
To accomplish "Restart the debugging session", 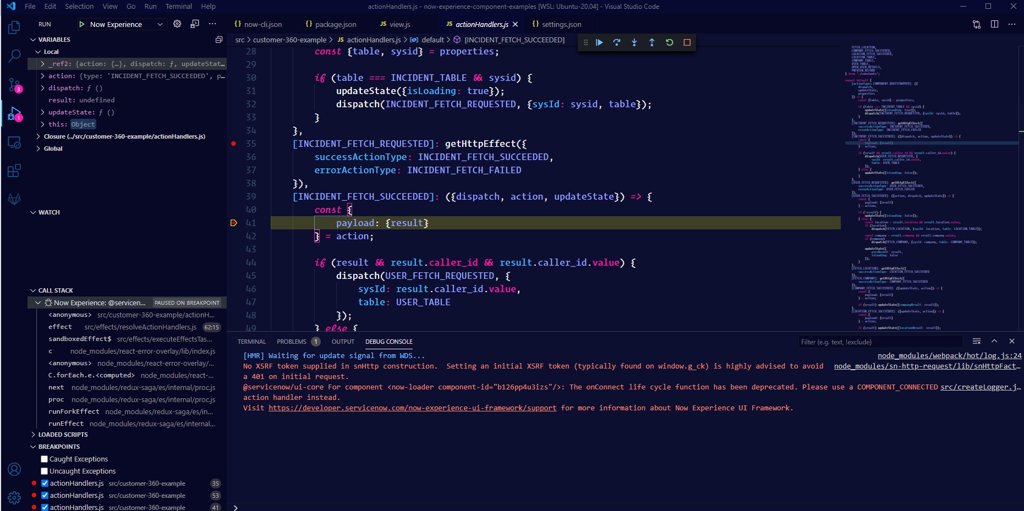I will (670, 42).
